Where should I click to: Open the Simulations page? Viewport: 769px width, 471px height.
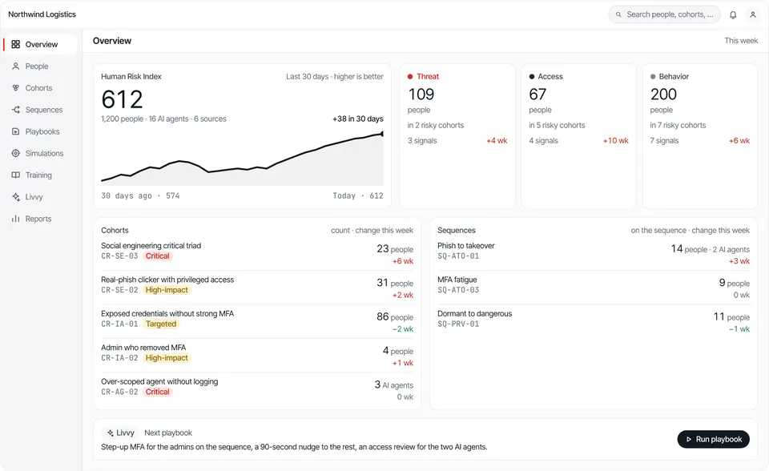click(x=40, y=153)
